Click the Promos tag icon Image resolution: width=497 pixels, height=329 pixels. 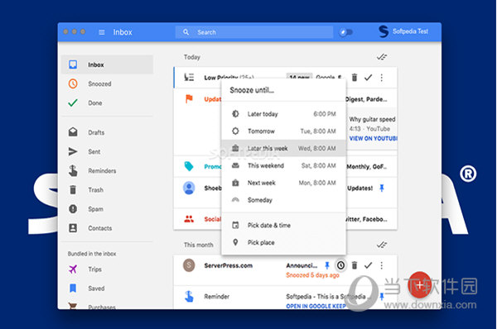pos(189,166)
